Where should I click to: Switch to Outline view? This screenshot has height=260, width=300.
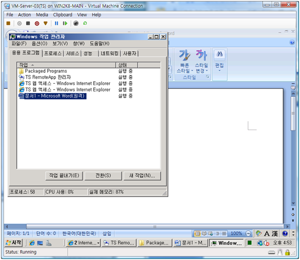217,234
